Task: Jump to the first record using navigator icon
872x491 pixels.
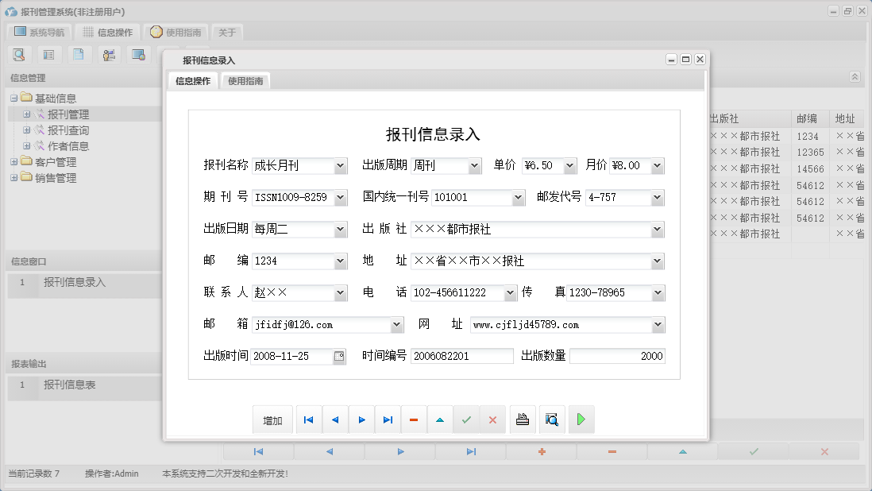Action: pos(308,419)
